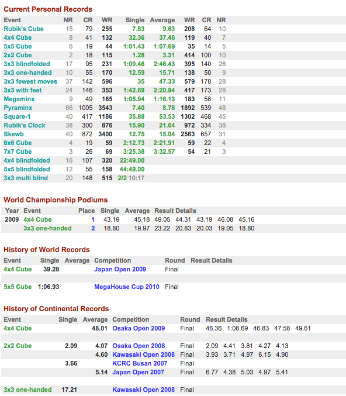Image resolution: width=346 pixels, height=396 pixels.
Task: Click the 3x3 fewest moves average 47.33
Action: pyautogui.click(x=167, y=81)
